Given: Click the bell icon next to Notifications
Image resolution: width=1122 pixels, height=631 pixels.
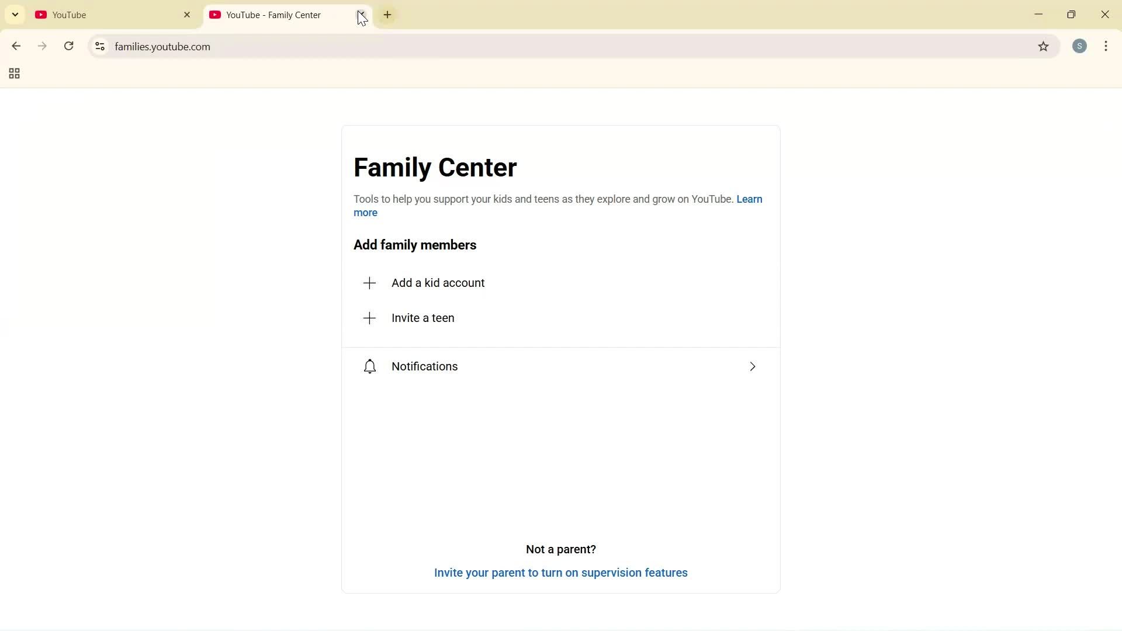Looking at the screenshot, I should (x=369, y=366).
